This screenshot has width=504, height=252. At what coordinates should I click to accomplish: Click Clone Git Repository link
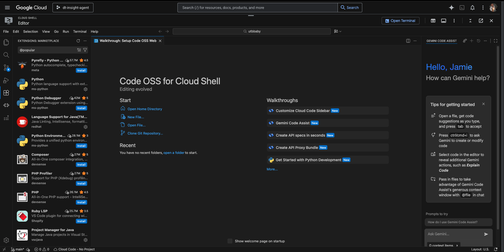click(x=145, y=133)
